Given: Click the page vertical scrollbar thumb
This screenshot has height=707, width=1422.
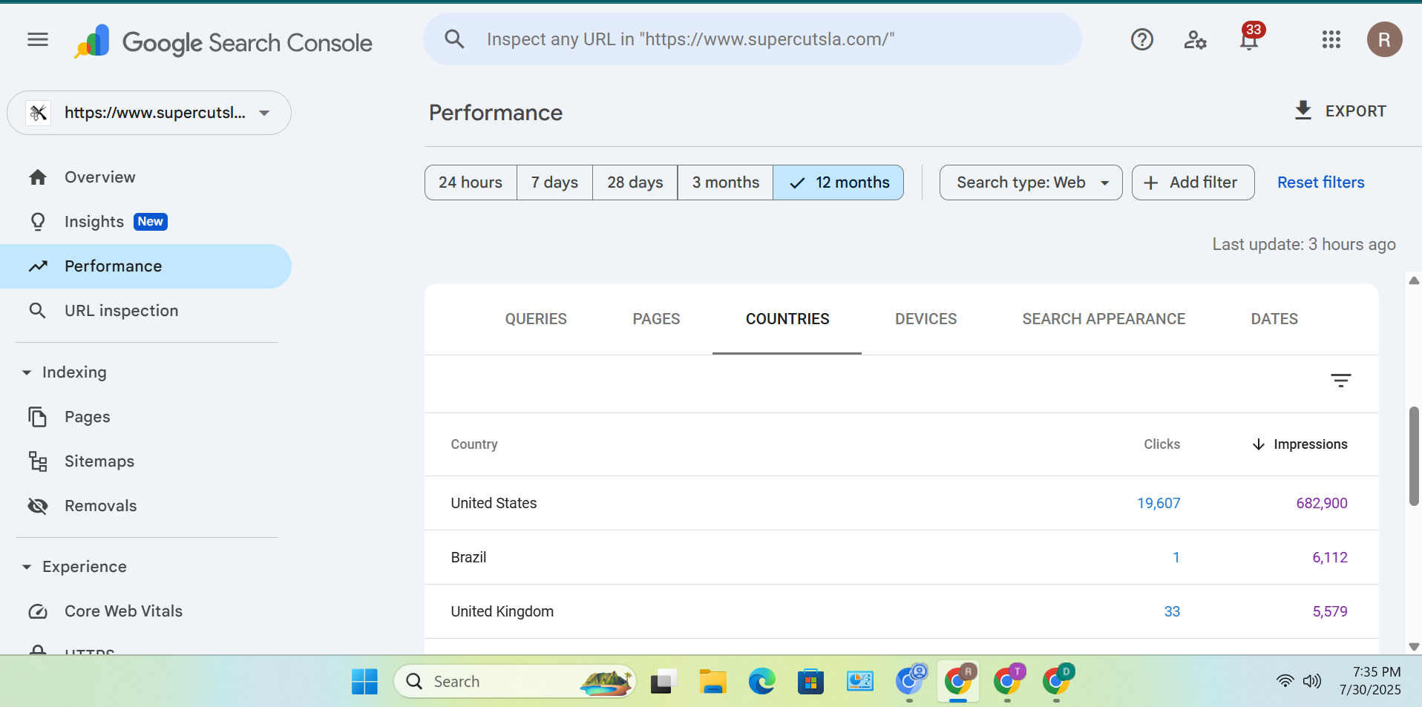Looking at the screenshot, I should click(1414, 456).
